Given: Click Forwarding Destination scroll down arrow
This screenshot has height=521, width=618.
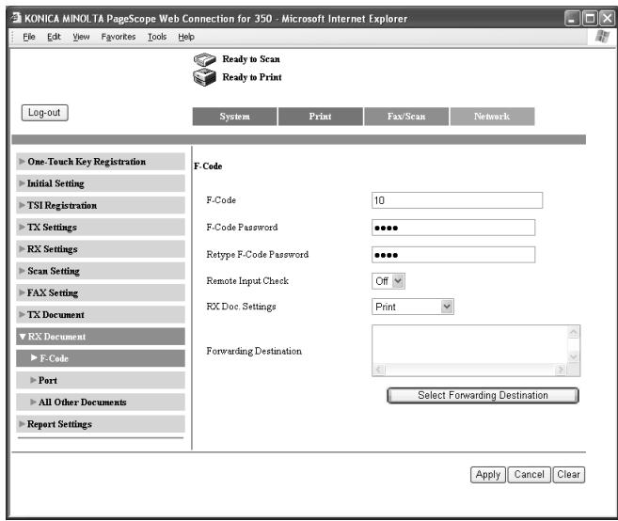Looking at the screenshot, I should [574, 356].
